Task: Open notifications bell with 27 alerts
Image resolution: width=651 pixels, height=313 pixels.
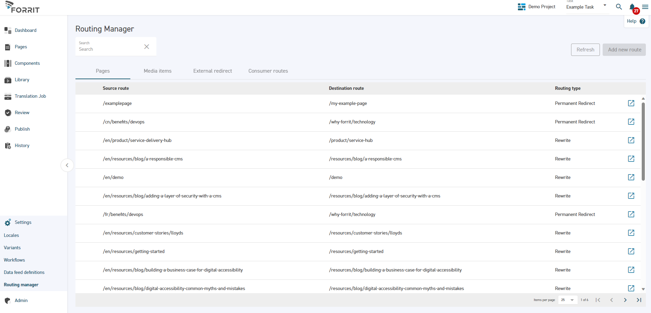Action: coord(632,7)
